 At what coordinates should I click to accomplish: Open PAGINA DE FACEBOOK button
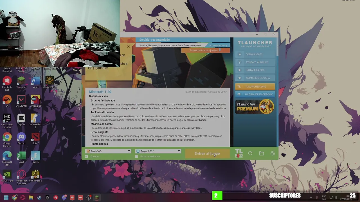pos(255,95)
